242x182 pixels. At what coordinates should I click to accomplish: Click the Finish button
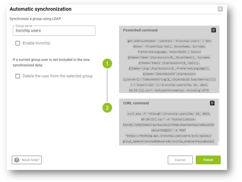[x=208, y=160]
